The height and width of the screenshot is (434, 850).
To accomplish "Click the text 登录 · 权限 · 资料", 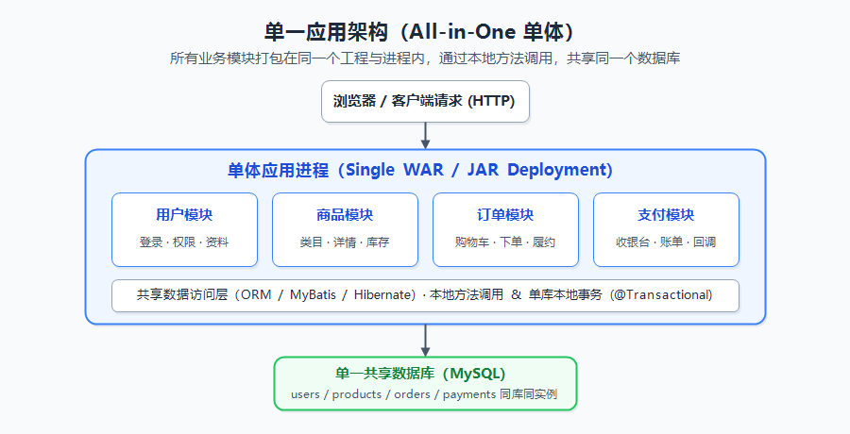I will (184, 242).
